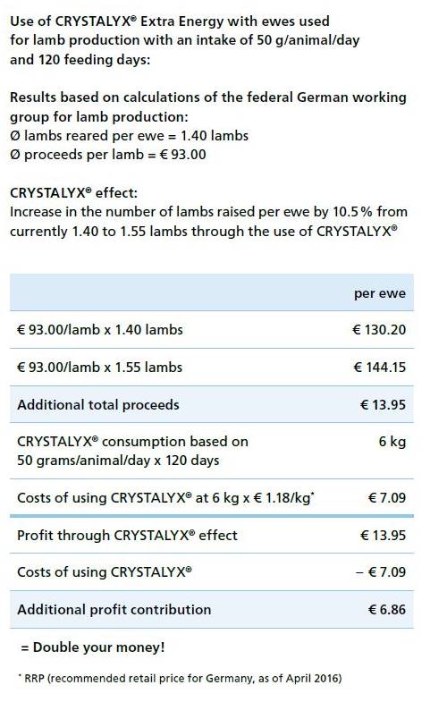Click 'Costs of using CRYSTALYX at 6 kg' row
430x702 pixels.
pyautogui.click(x=212, y=497)
